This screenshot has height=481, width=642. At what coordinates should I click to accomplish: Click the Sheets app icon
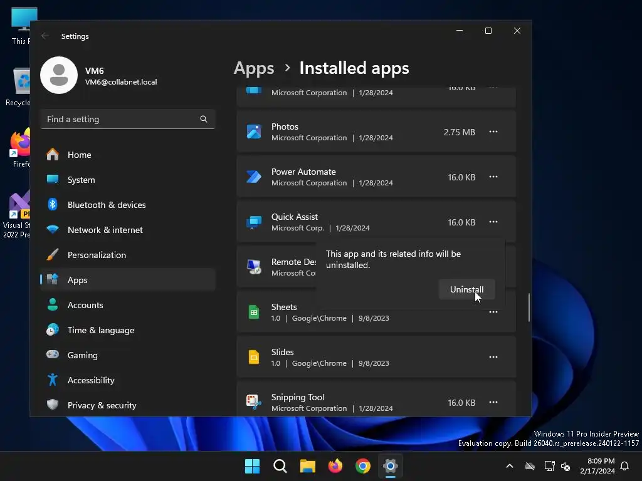(x=254, y=312)
